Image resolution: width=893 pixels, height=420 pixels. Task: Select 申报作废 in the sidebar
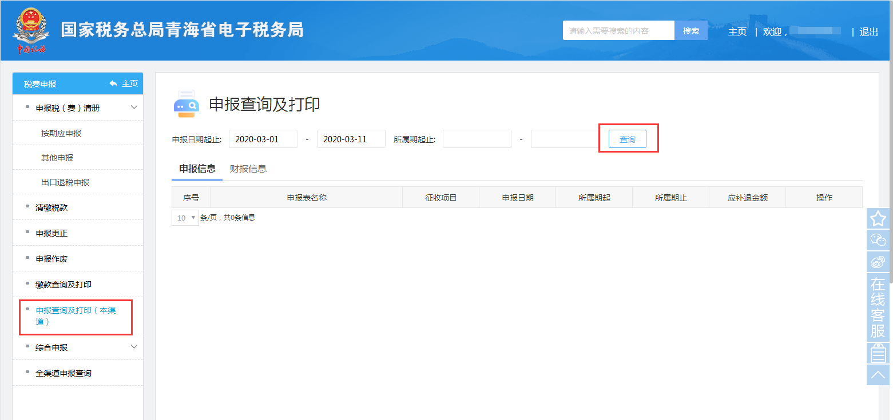coord(51,259)
